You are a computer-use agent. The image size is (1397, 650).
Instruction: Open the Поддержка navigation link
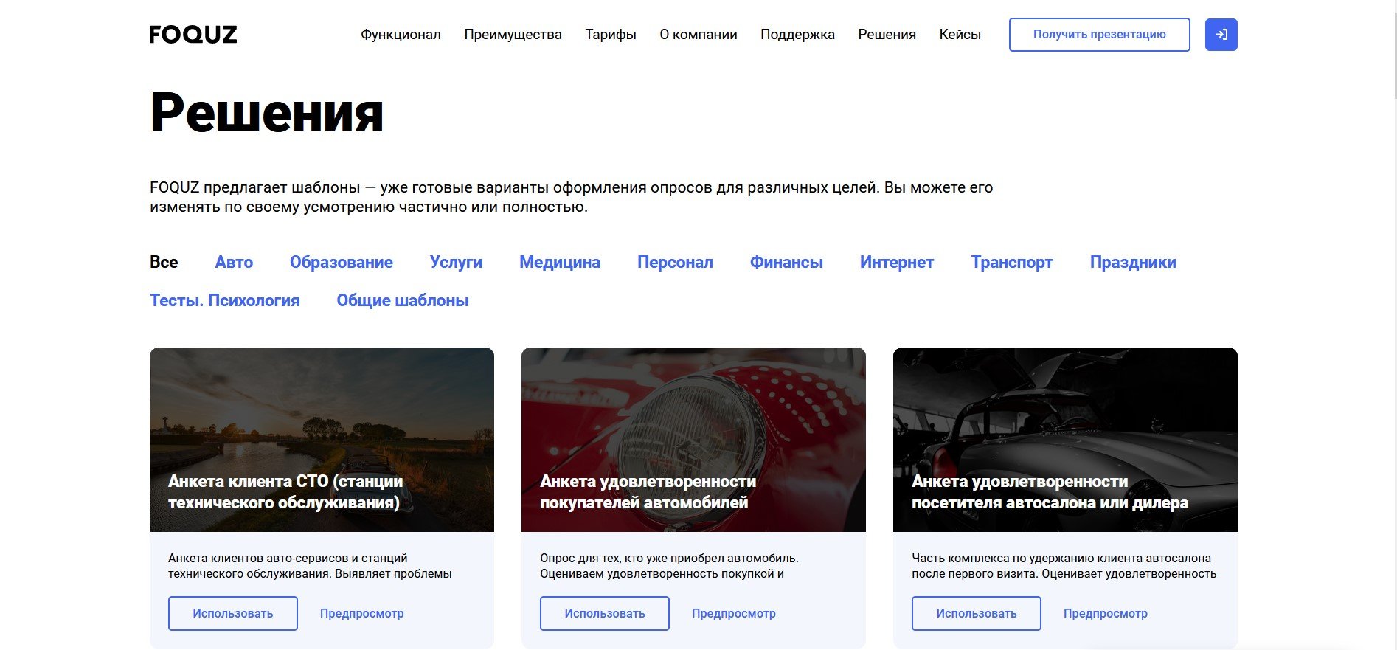point(797,35)
